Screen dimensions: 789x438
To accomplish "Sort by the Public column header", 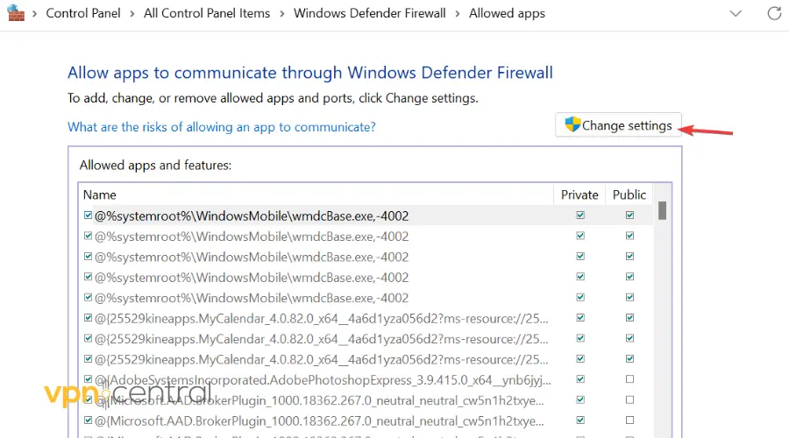I will coord(629,194).
